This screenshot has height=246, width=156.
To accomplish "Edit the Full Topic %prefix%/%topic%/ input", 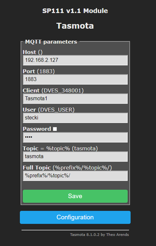I will [75, 176].
